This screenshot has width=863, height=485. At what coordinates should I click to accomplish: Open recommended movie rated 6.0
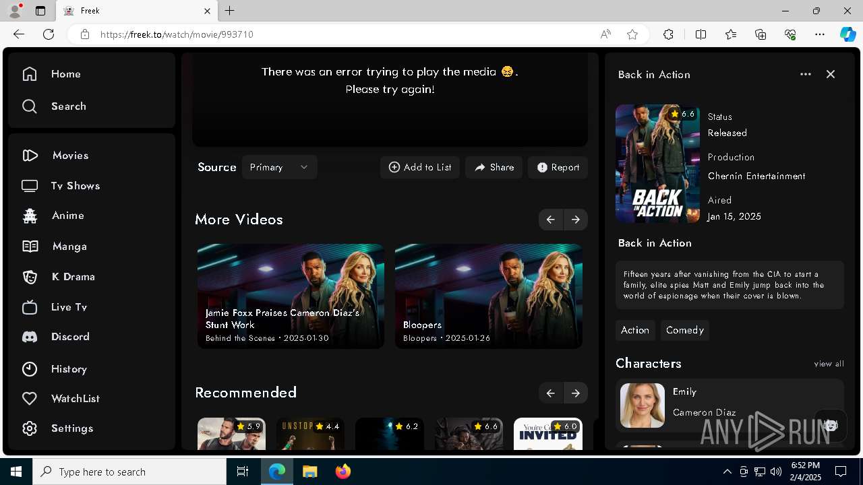click(x=547, y=434)
